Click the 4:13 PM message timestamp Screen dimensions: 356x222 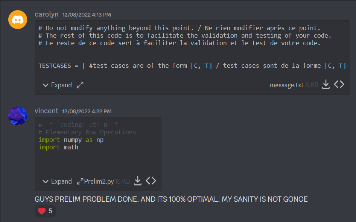(x=87, y=15)
